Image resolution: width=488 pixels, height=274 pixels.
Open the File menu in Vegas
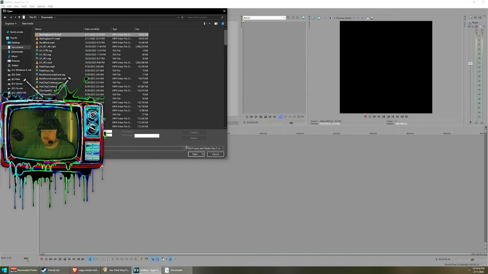[3, 6]
